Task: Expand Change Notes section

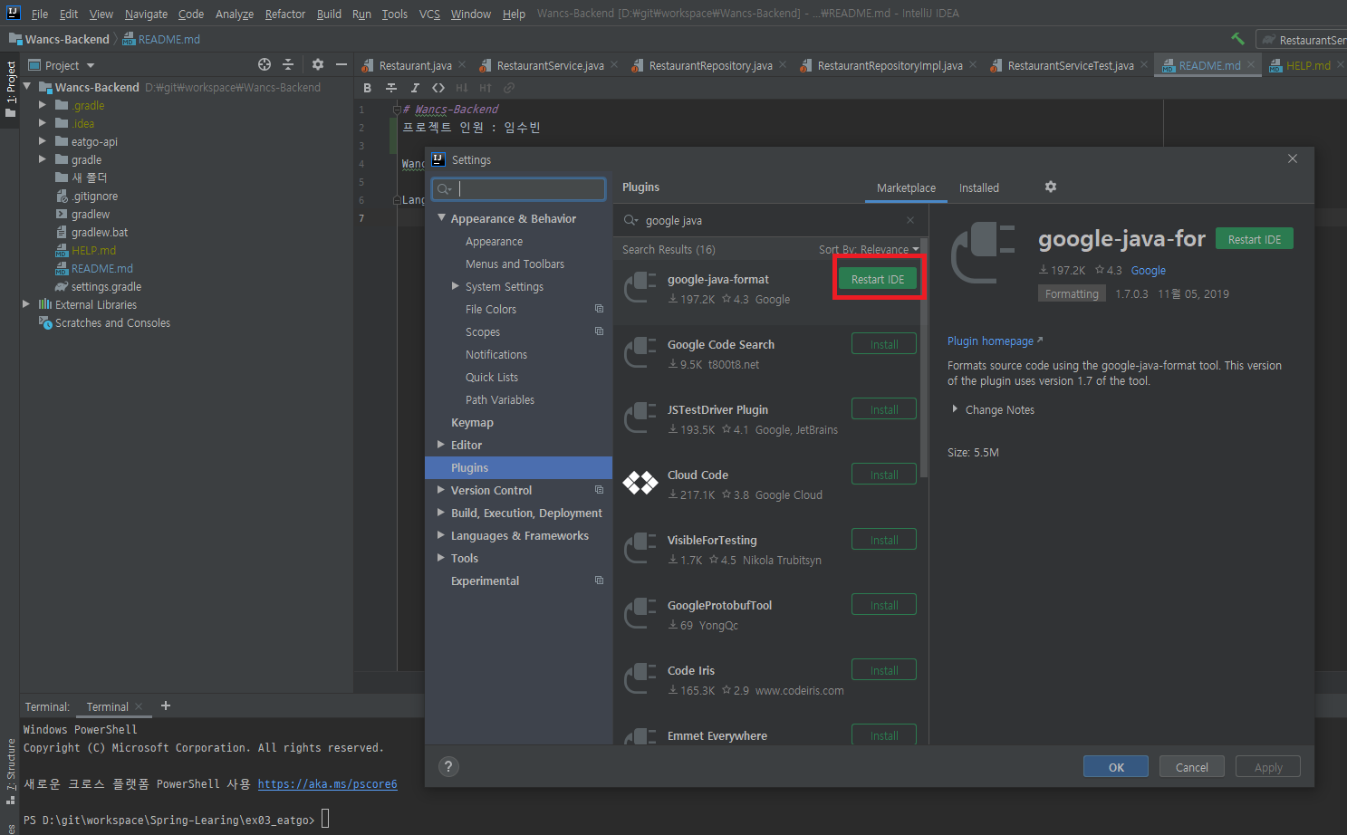Action: tap(955, 409)
